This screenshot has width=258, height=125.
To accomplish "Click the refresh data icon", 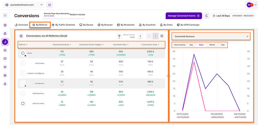I will (206, 16).
